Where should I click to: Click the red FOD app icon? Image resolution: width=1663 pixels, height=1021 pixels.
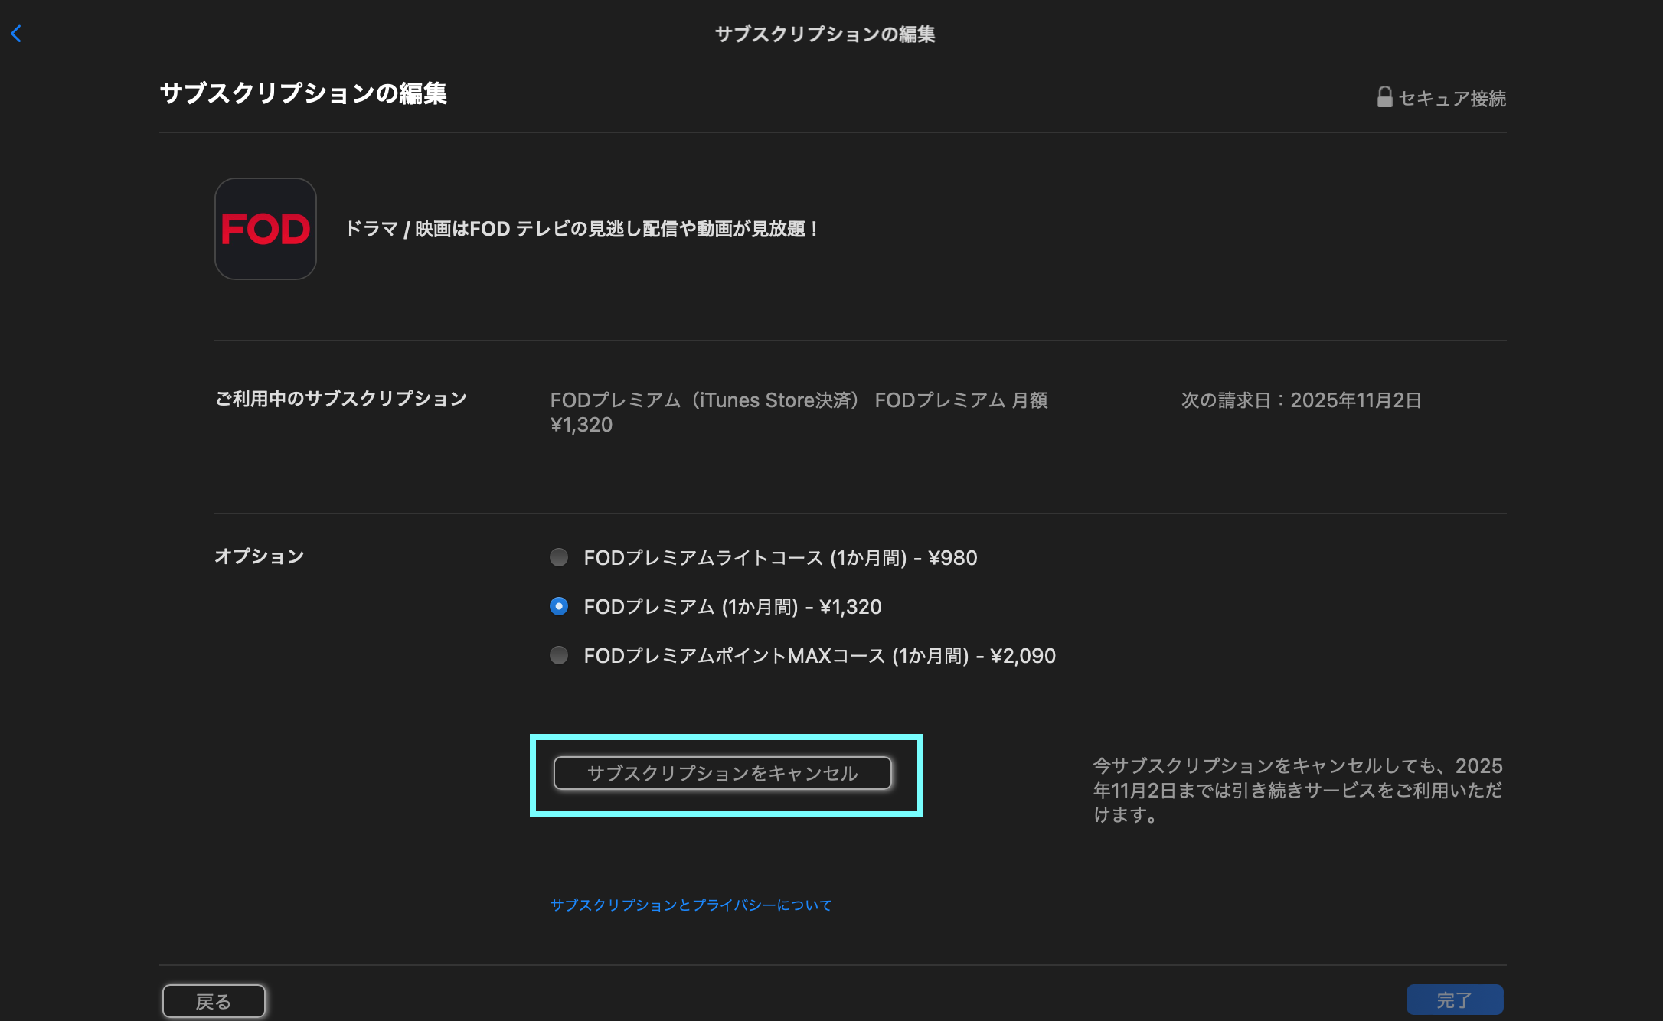pyautogui.click(x=265, y=229)
